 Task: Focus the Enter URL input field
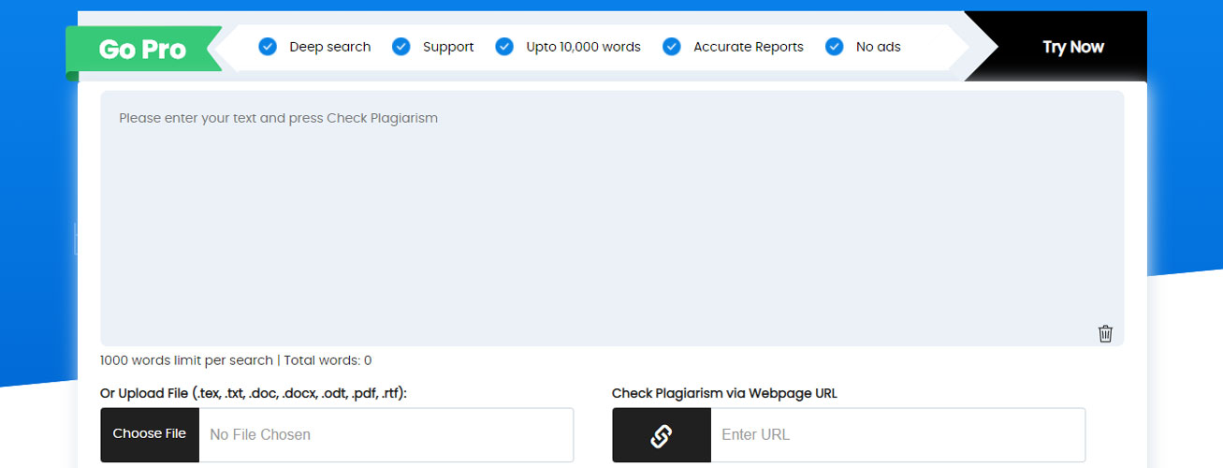pos(897,435)
